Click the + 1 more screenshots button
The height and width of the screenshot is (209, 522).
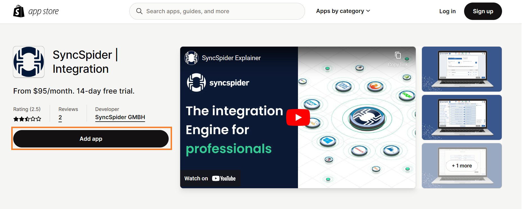462,166
